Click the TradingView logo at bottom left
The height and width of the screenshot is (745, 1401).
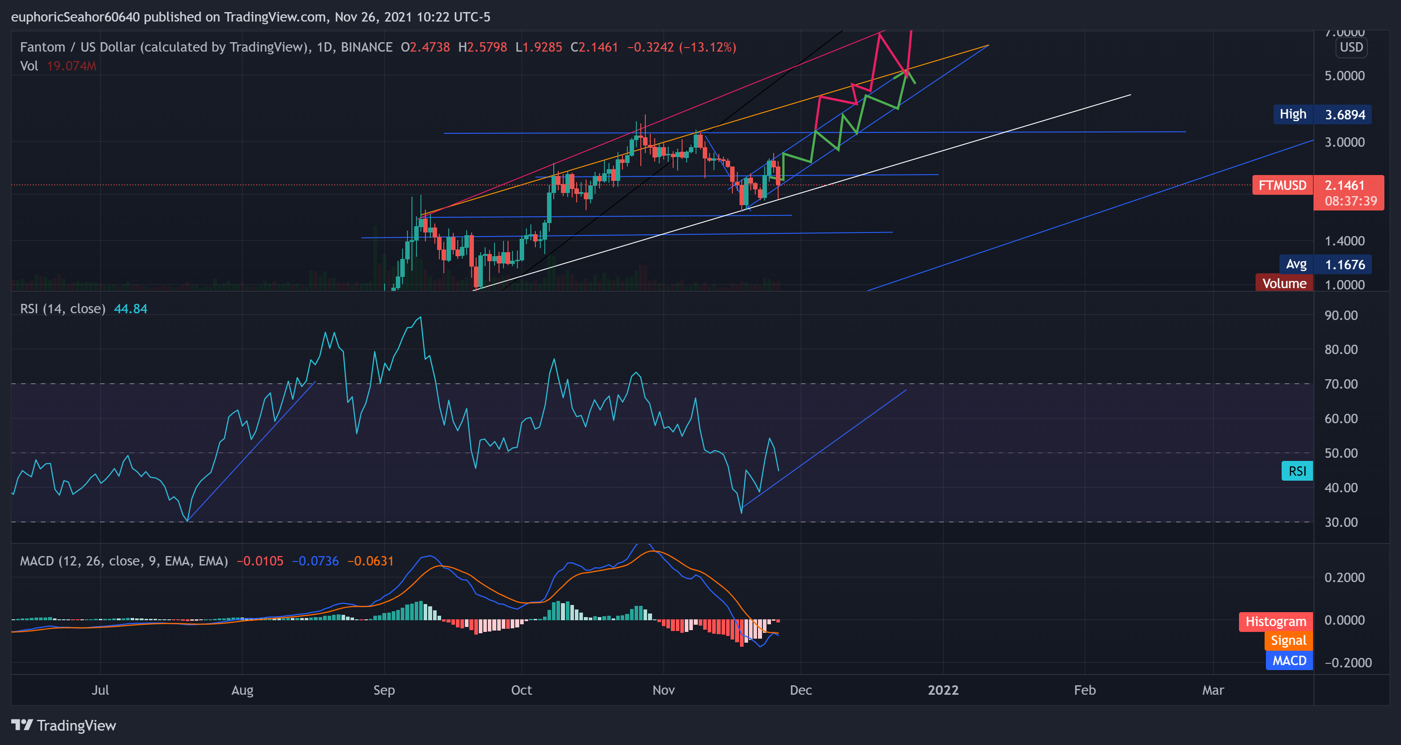coord(63,725)
